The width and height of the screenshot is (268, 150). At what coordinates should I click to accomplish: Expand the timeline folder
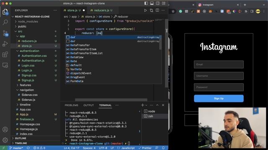click(25, 105)
